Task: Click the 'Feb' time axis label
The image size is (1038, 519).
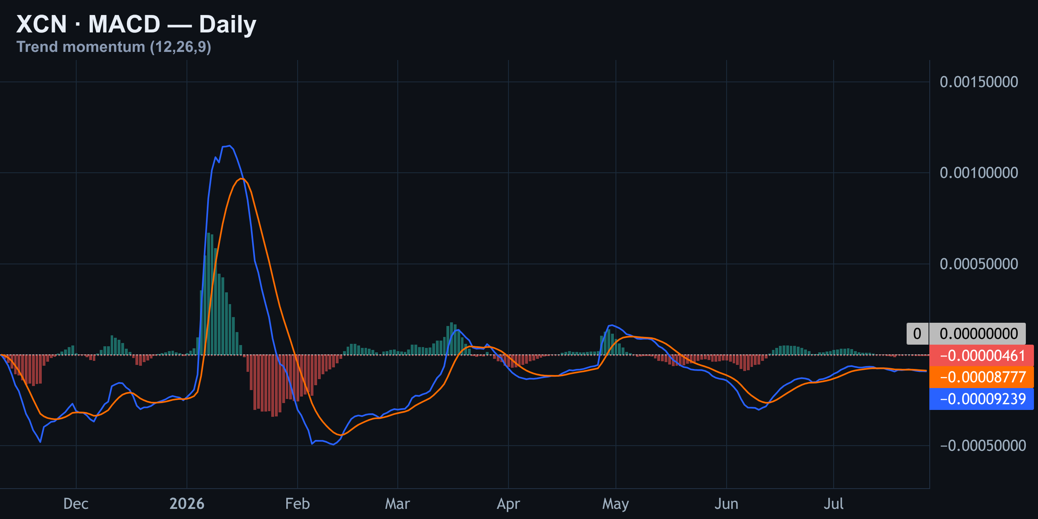Action: tap(298, 504)
